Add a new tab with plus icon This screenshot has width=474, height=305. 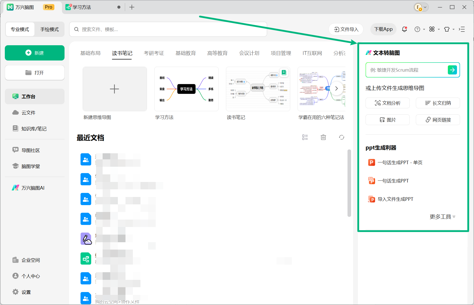[132, 7]
